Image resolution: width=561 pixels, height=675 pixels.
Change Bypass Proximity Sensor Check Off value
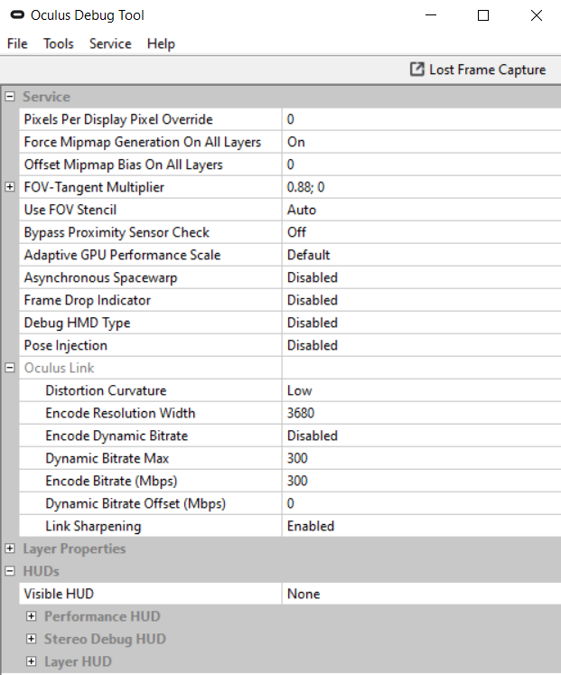coord(422,232)
